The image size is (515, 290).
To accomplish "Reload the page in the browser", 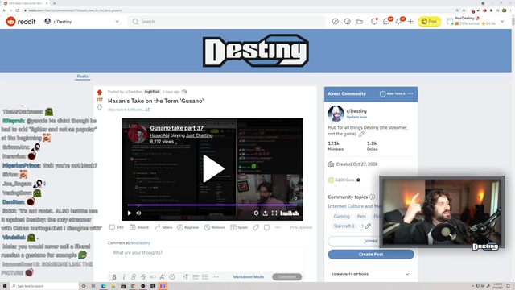I will tap(17, 10).
